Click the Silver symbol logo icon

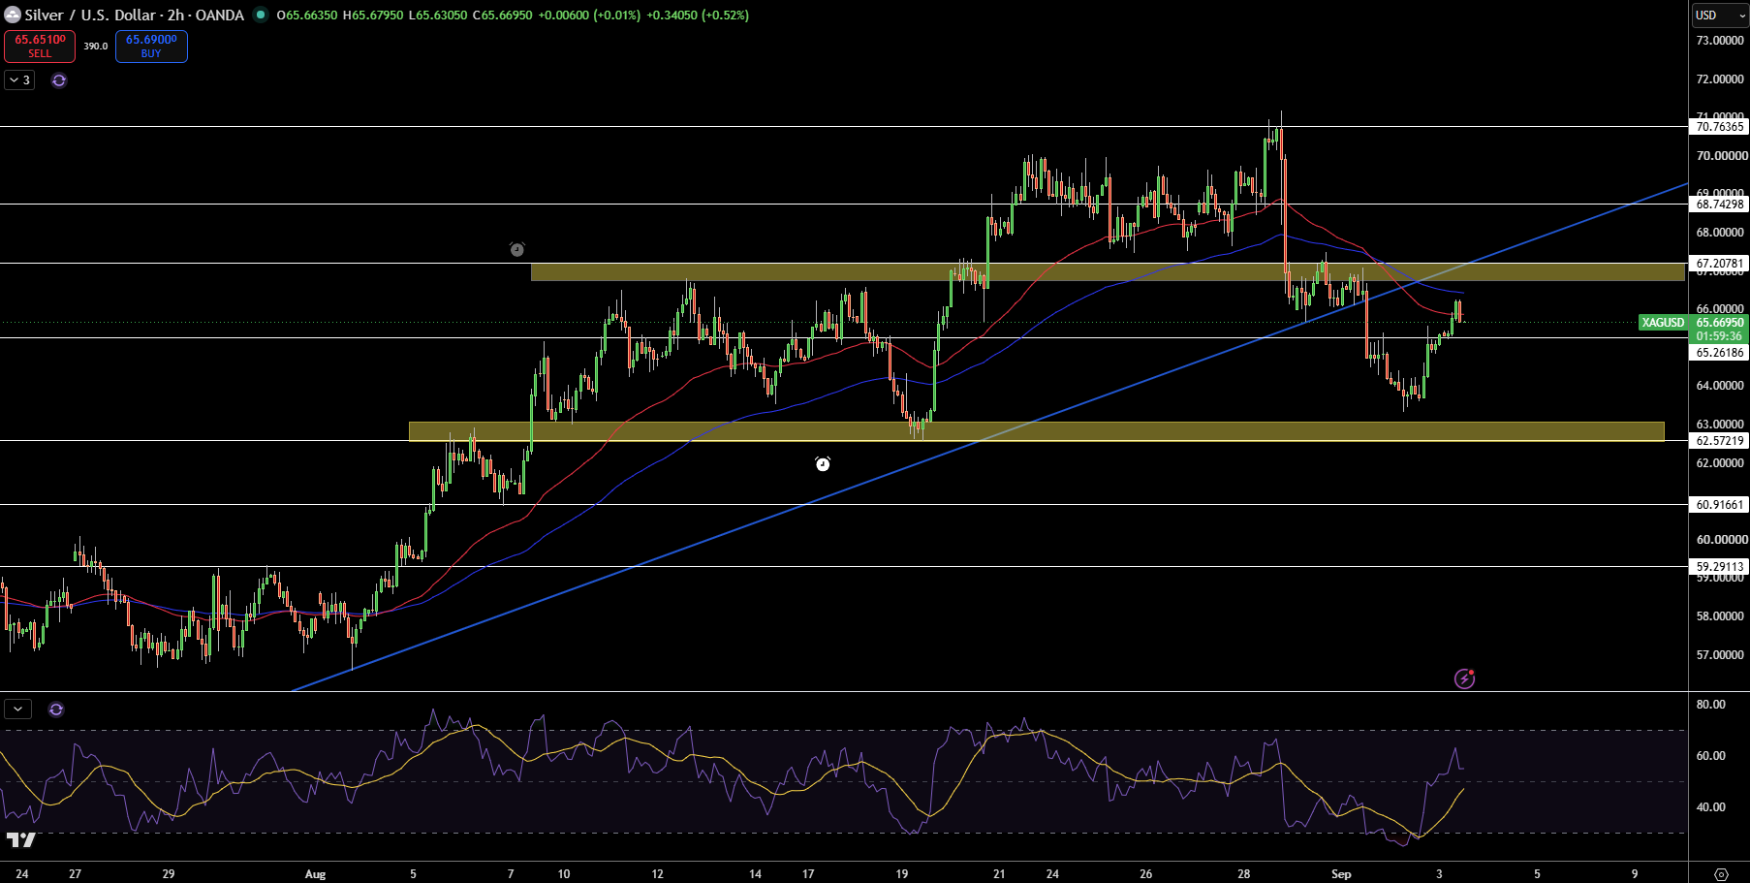13,15
